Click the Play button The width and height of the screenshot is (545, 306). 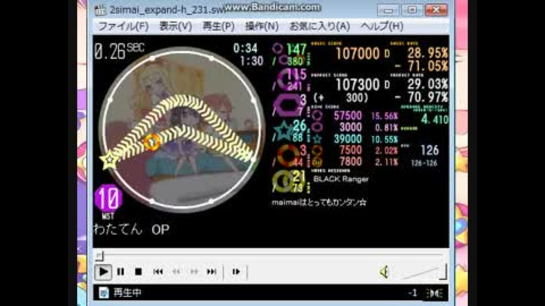click(103, 271)
